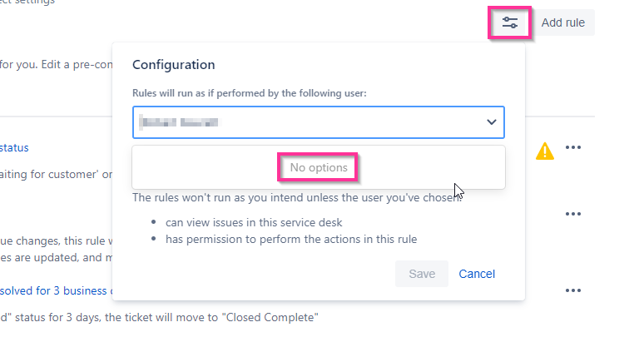Image resolution: width=639 pixels, height=342 pixels.
Task: Open the automation configuration sliders icon
Action: [x=510, y=22]
